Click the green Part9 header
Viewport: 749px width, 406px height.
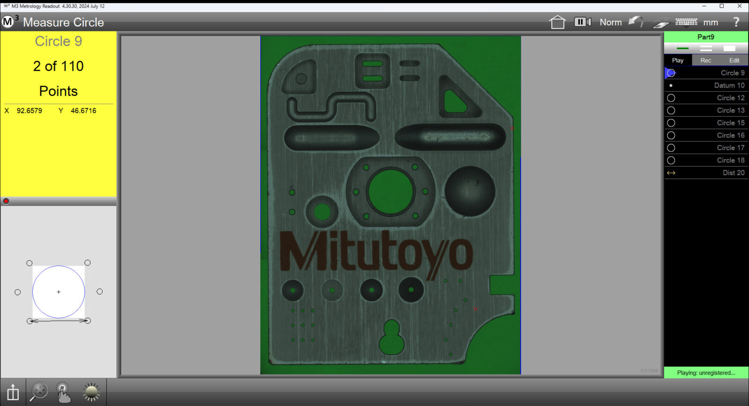tap(706, 37)
